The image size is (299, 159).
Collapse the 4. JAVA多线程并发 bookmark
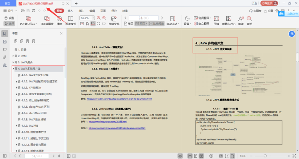click(13, 69)
